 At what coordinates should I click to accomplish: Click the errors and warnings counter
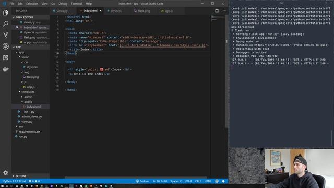coord(34,181)
